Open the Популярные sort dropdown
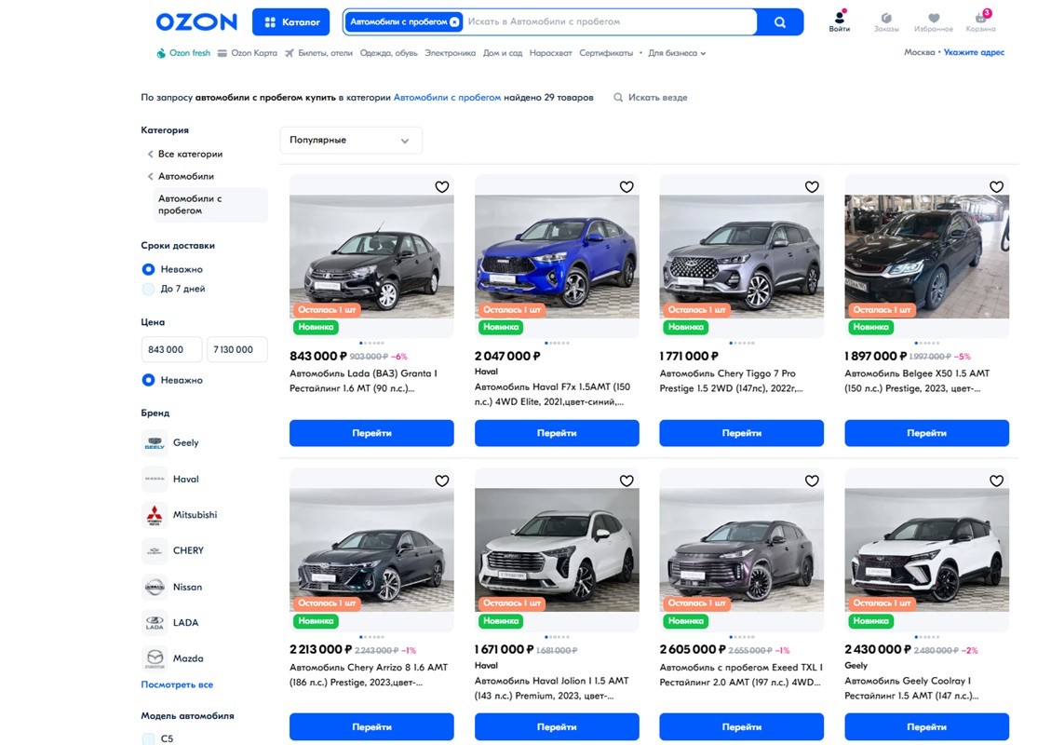 point(351,140)
